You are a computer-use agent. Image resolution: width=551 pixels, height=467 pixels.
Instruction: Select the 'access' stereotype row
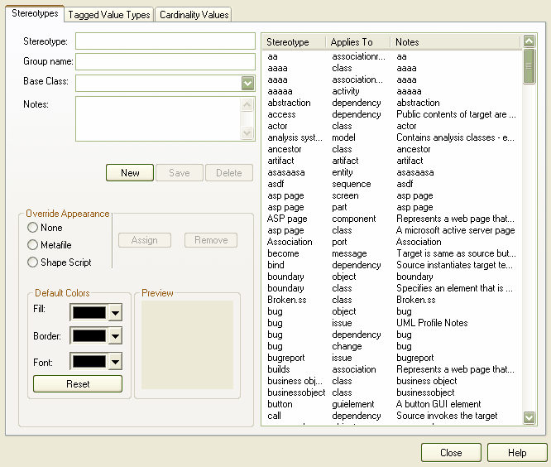tap(392, 114)
